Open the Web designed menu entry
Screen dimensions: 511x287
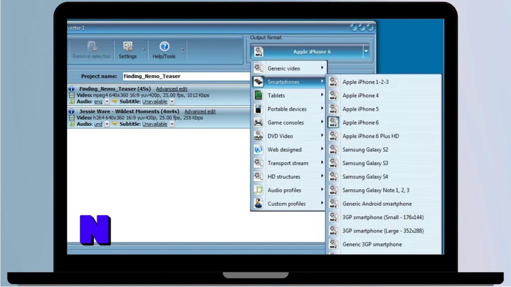tap(288, 149)
